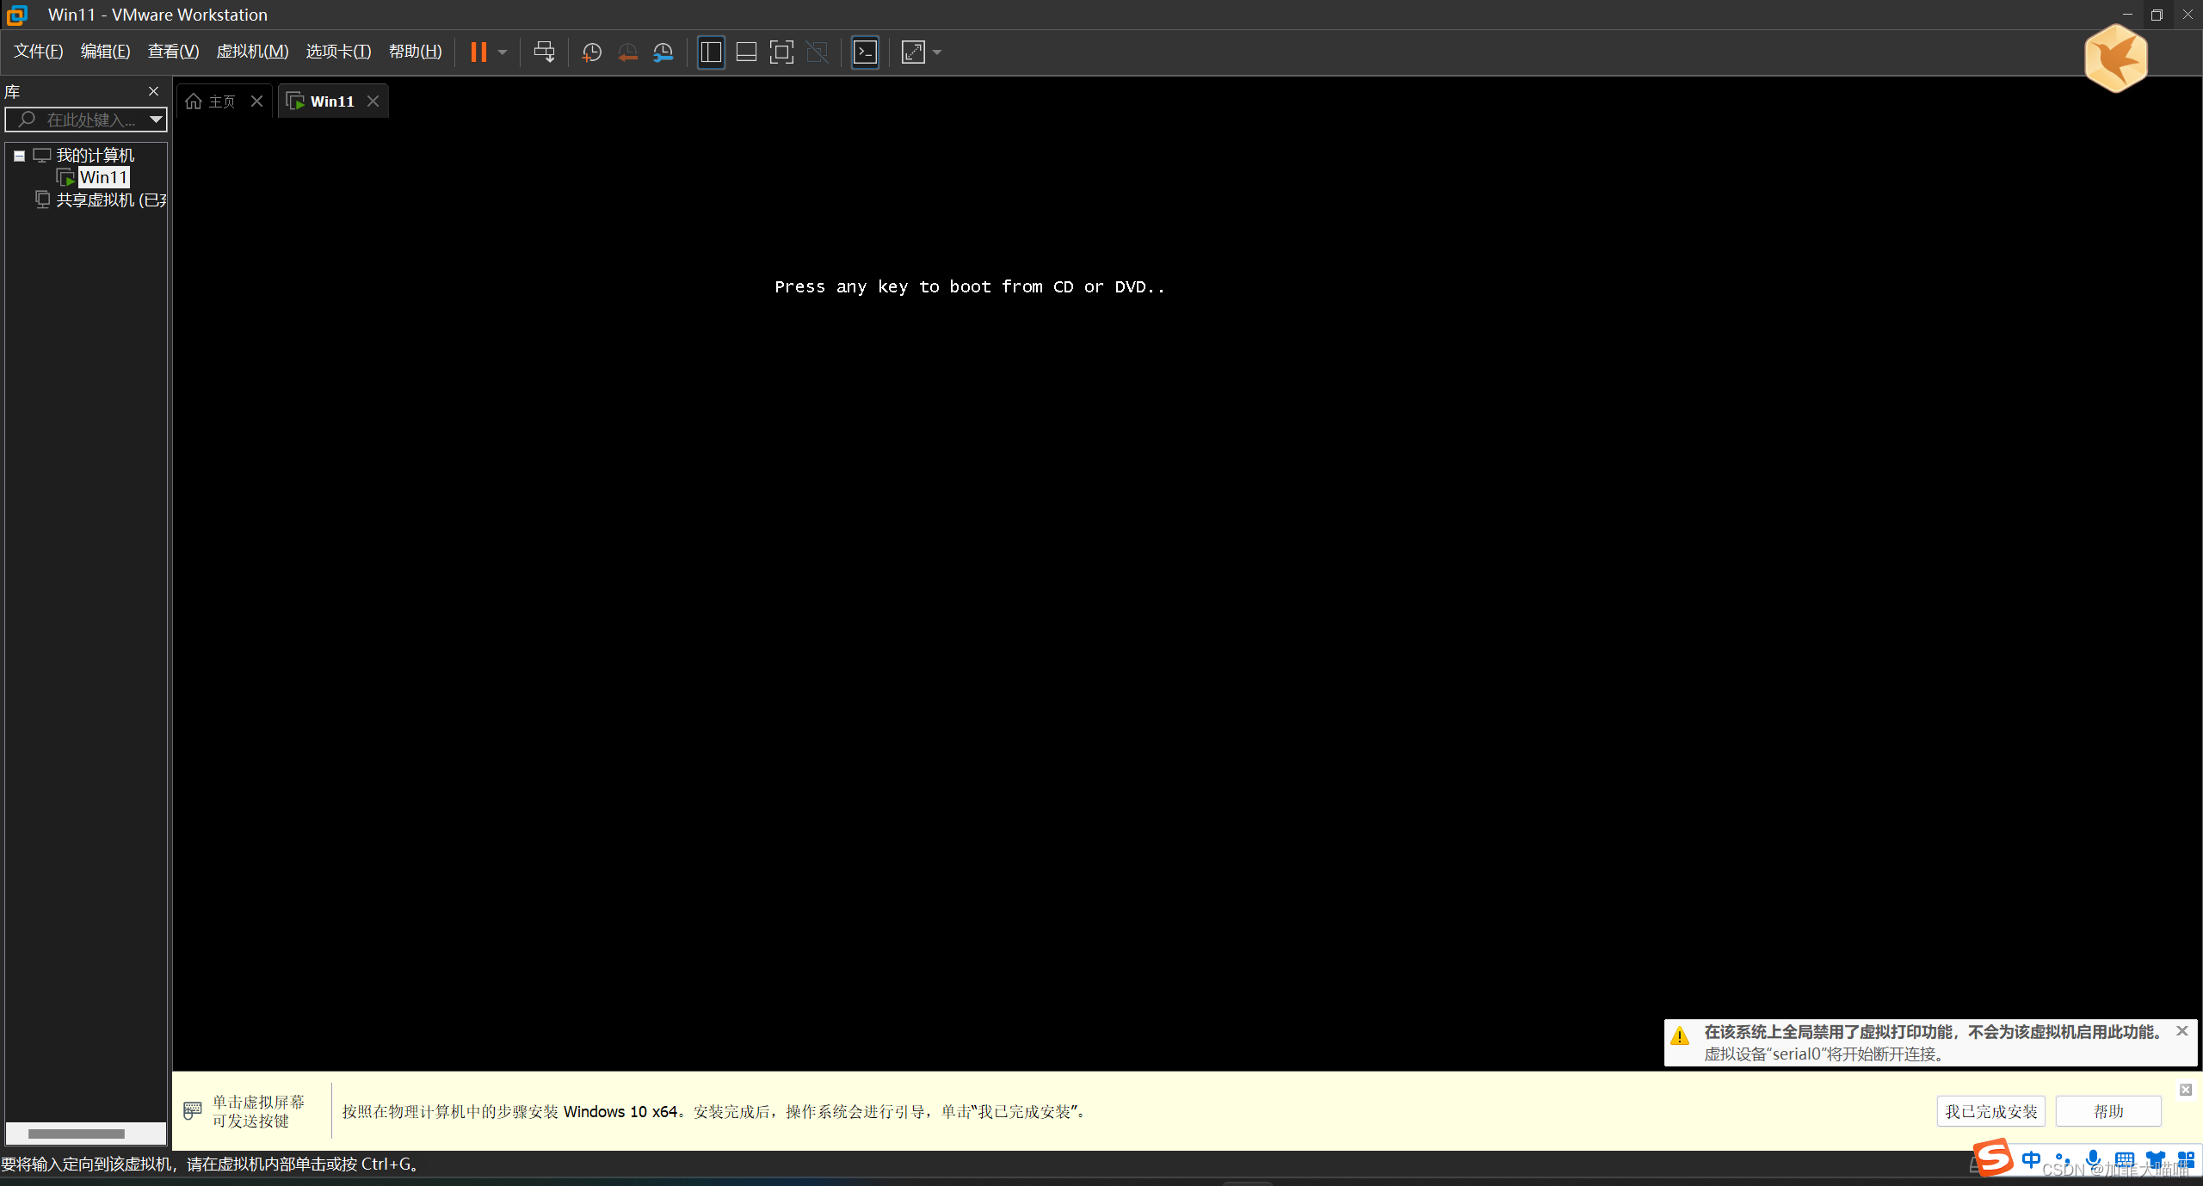Open the 文件(F) menu

(x=39, y=52)
